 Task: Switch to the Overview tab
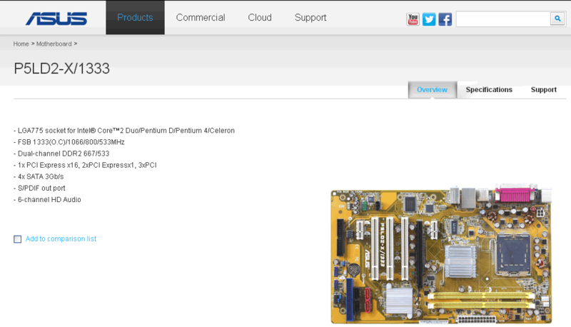[x=432, y=90]
